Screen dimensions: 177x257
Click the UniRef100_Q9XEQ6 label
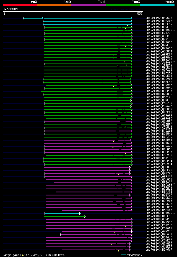tap(159, 100)
